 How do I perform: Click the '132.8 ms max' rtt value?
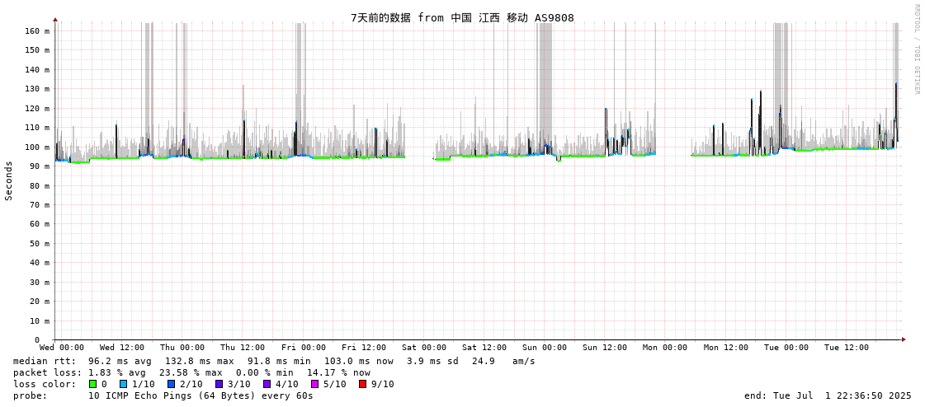click(x=200, y=361)
